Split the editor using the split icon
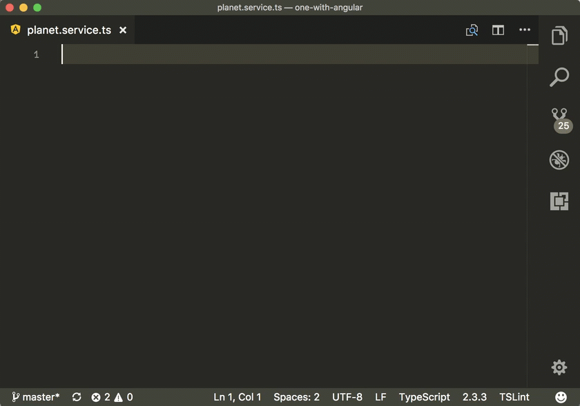Screen dimensions: 580x406 (498, 30)
